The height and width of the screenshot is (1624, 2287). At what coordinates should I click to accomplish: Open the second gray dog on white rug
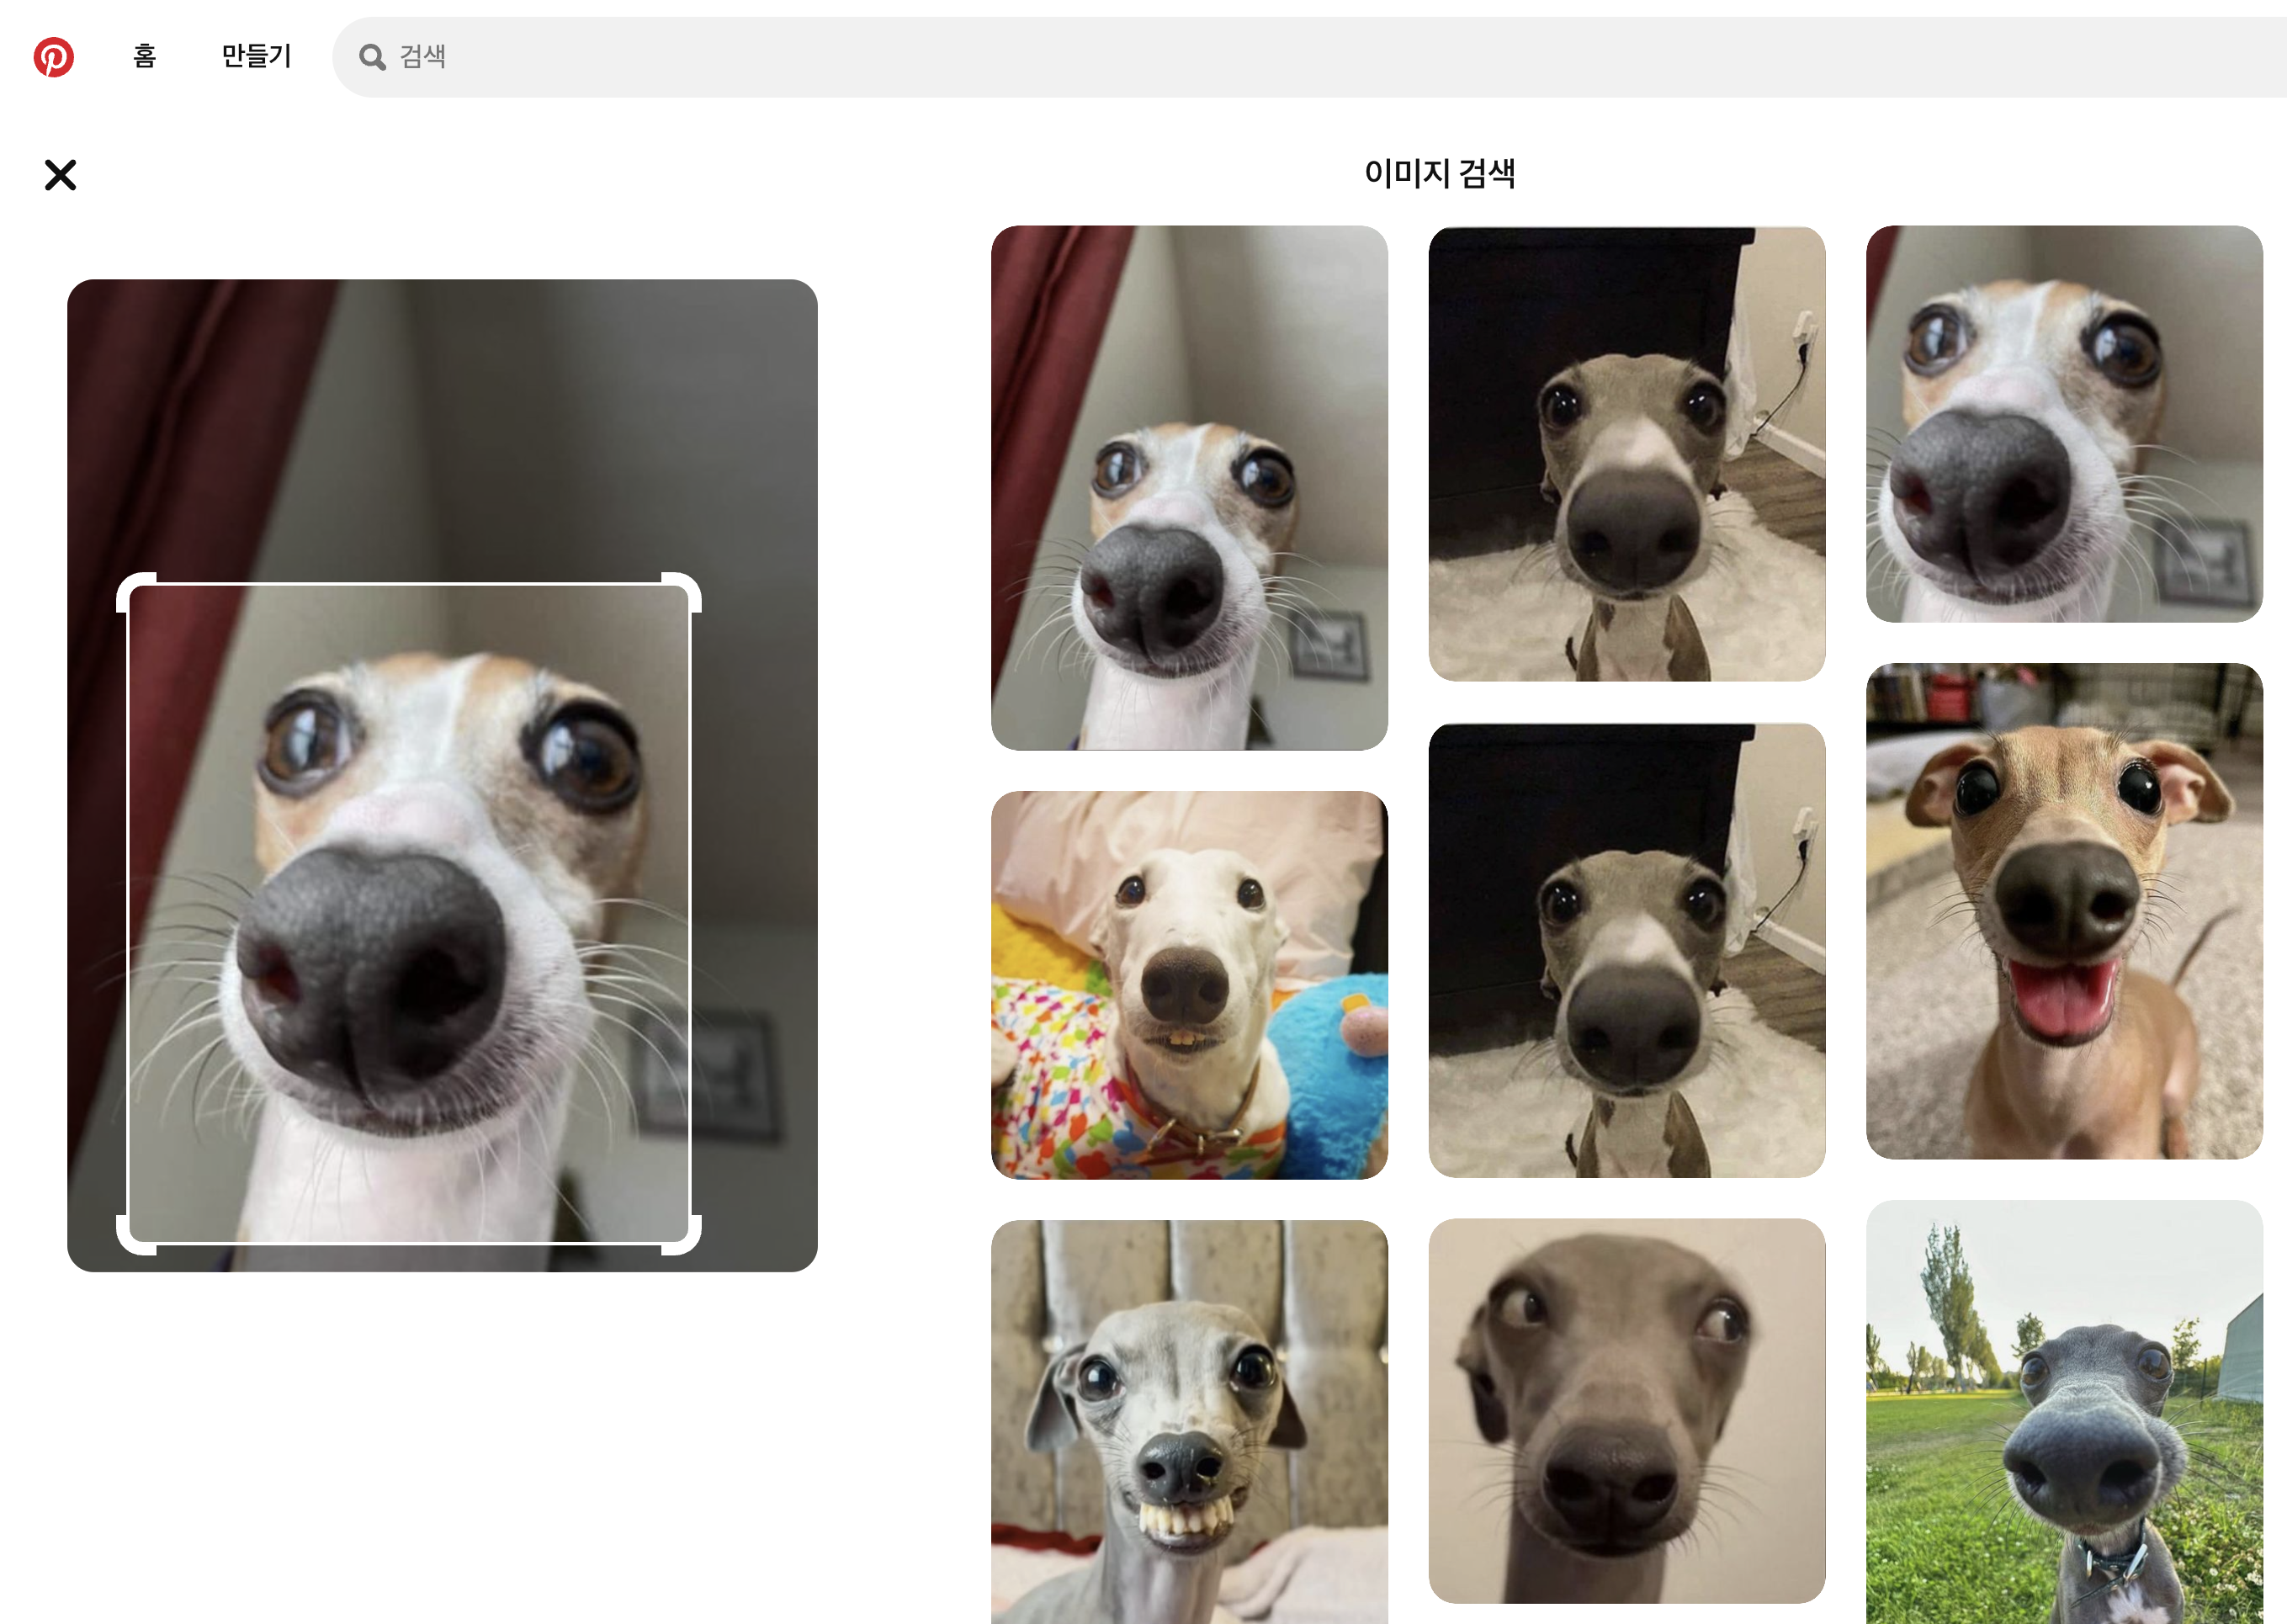[x=1626, y=950]
